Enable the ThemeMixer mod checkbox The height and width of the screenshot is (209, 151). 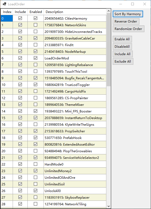click(x=35, y=104)
